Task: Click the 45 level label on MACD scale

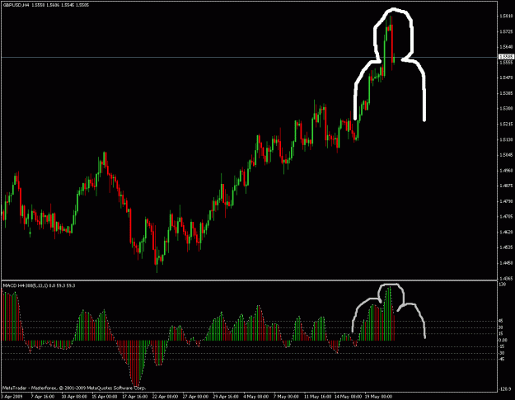Action: coord(501,321)
